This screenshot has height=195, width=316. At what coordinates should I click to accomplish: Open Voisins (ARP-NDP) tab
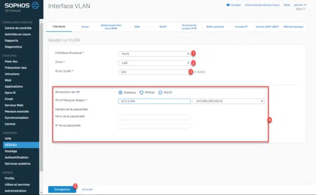[x=267, y=27]
